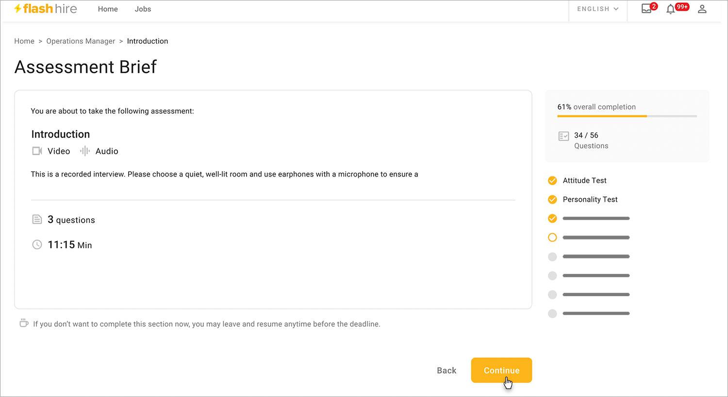Image resolution: width=728 pixels, height=397 pixels.
Task: Click the video camera icon
Action: pyautogui.click(x=37, y=151)
